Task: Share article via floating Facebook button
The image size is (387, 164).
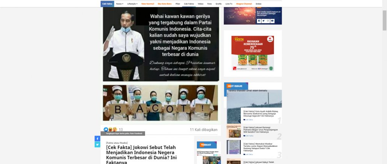Action: [x=97, y=139]
